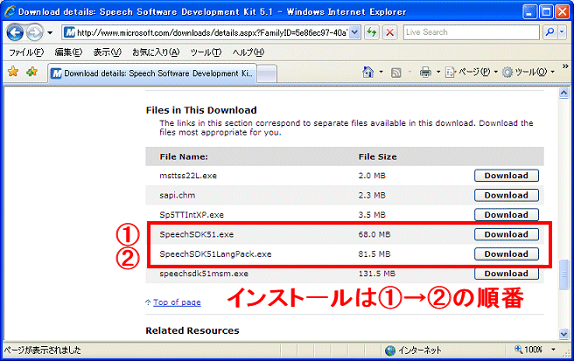Select the sapi.chm file name text
Viewport: 574px width, 361px height.
tap(177, 195)
